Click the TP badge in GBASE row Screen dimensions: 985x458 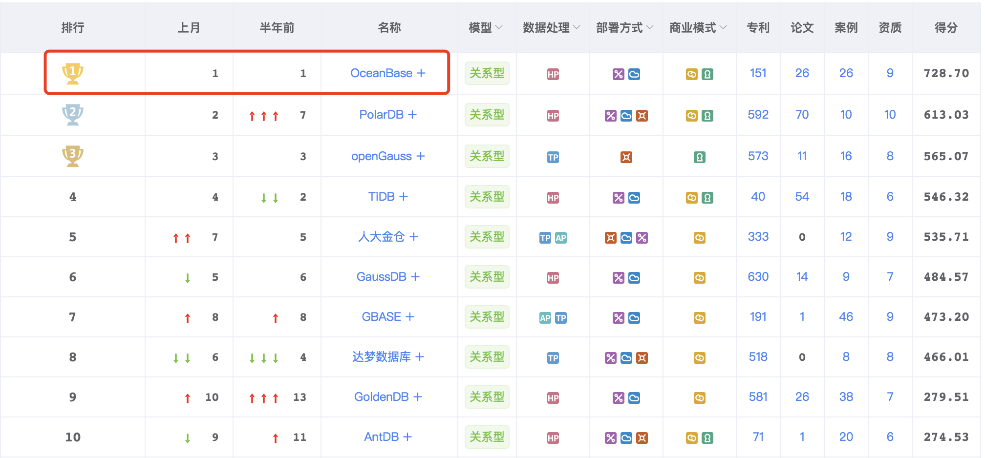(561, 318)
